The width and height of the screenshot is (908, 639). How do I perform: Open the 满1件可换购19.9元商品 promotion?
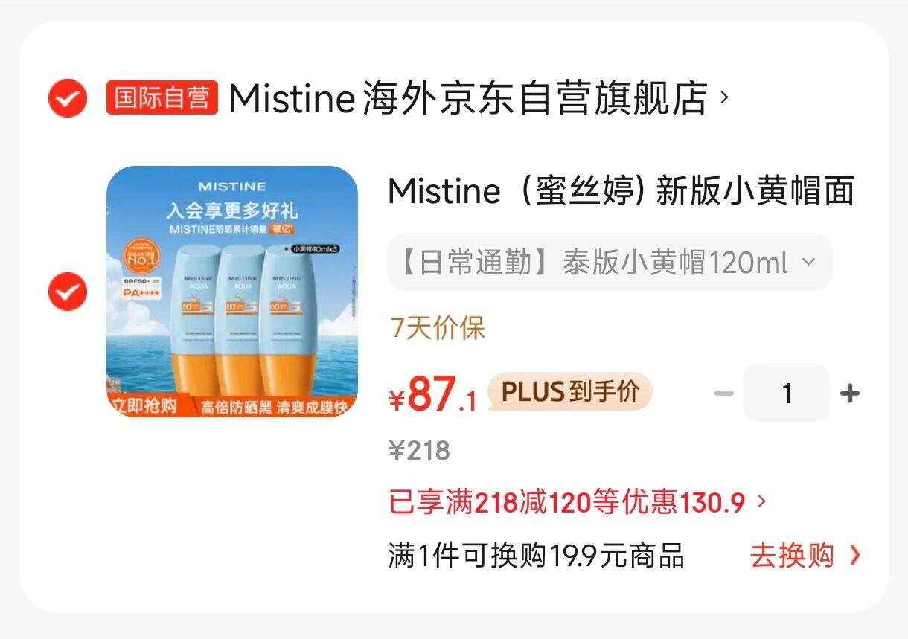tap(536, 556)
